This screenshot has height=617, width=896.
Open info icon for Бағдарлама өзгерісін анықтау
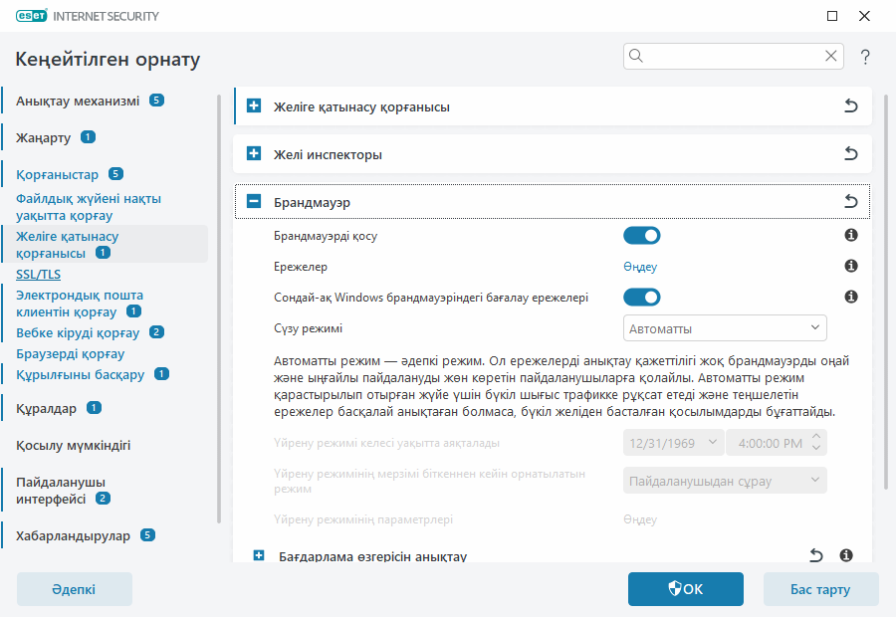pos(846,555)
